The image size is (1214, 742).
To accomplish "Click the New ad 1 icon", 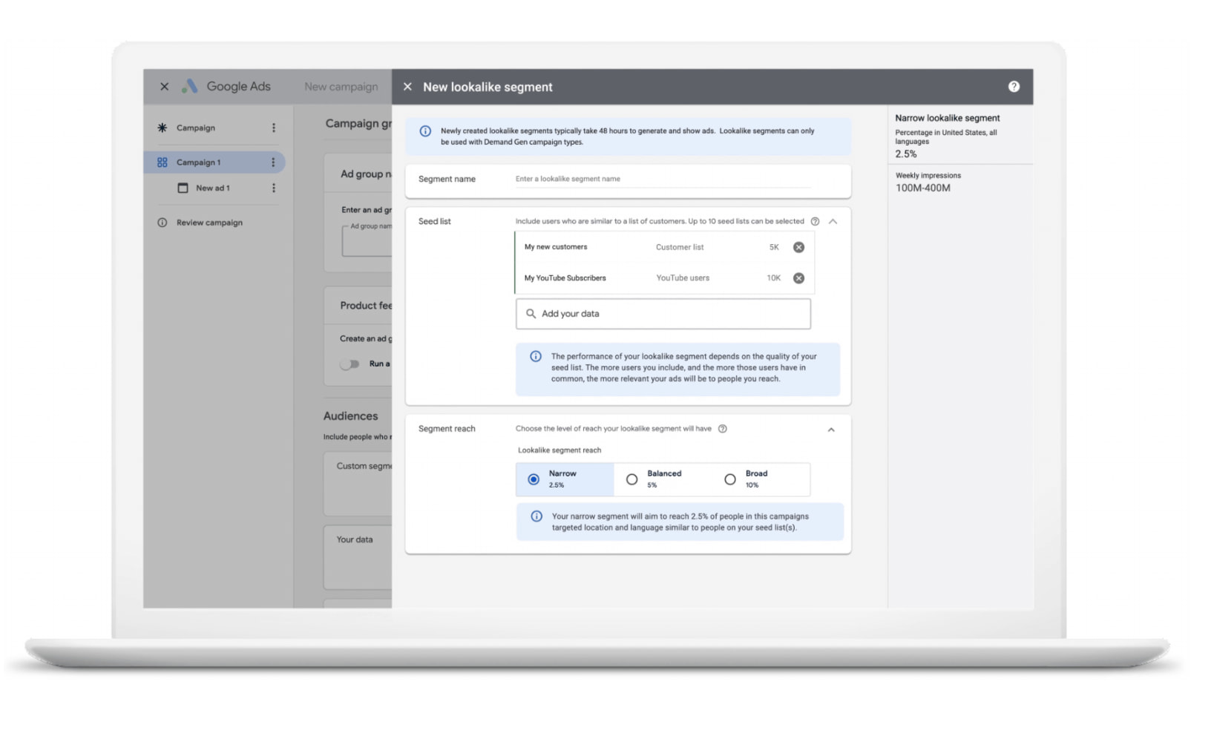I will (183, 188).
